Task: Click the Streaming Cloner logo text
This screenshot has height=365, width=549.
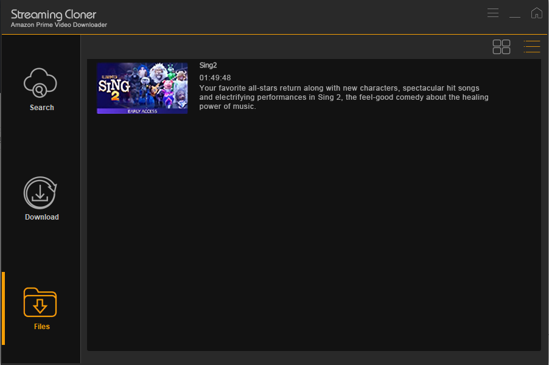Action: (54, 15)
